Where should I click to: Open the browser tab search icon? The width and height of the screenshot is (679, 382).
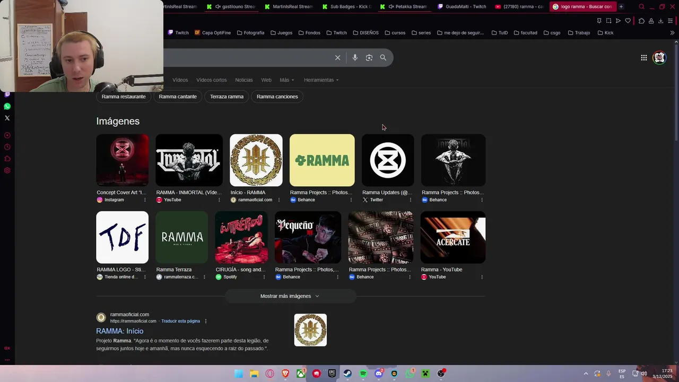(641, 6)
